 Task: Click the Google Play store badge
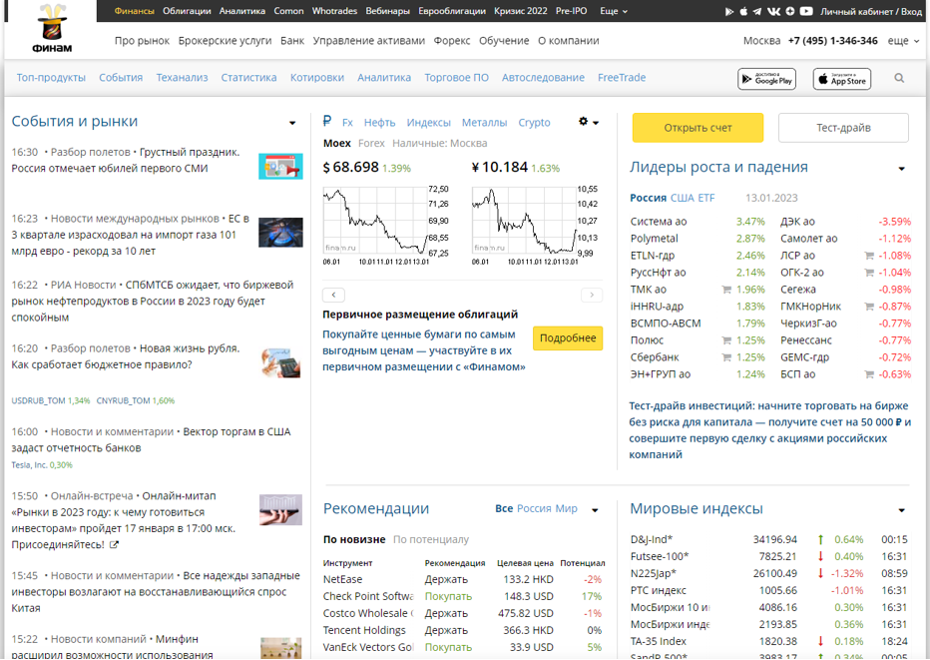pyautogui.click(x=767, y=79)
